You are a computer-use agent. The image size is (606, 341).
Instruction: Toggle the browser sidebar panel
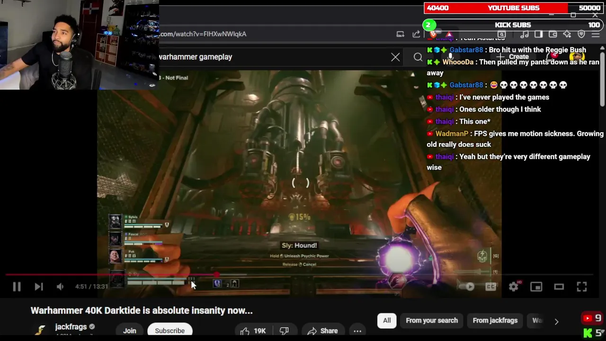538,34
